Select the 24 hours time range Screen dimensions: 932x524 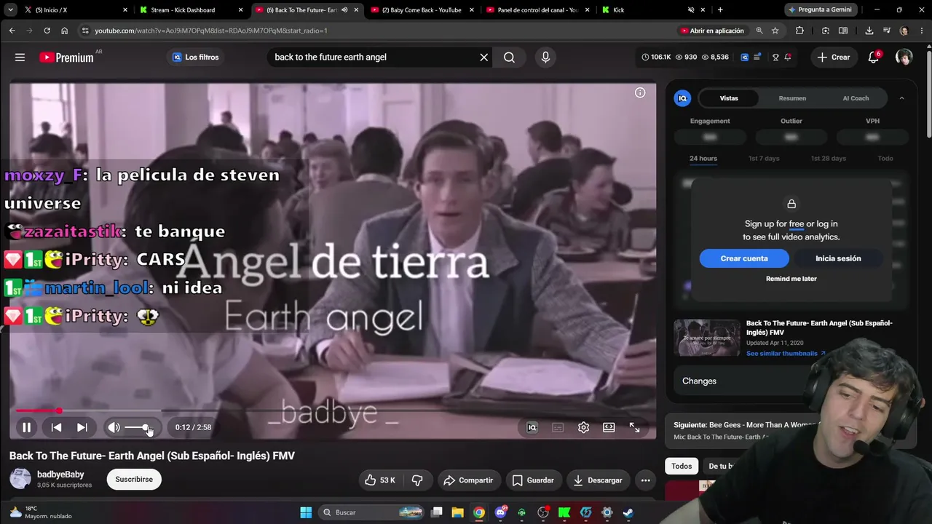[x=703, y=159]
